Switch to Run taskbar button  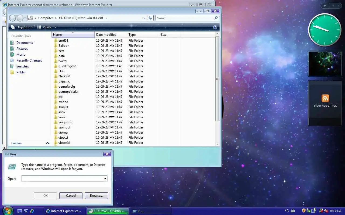click(x=151, y=211)
